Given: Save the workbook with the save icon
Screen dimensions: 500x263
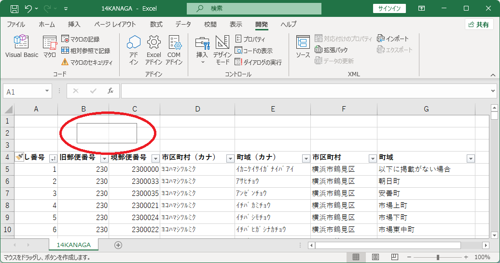Looking at the screenshot, I should coord(14,9).
